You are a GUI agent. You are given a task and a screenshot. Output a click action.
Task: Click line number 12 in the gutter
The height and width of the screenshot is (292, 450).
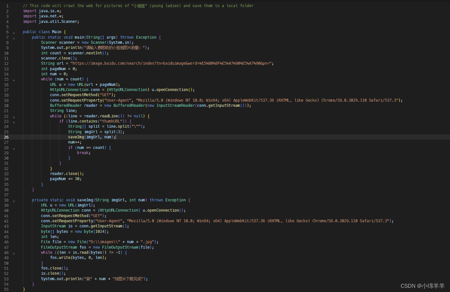6,63
